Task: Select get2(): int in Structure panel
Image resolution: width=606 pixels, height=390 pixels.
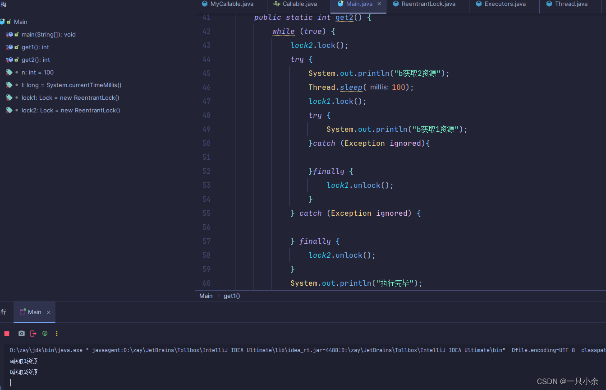Action: click(x=36, y=60)
